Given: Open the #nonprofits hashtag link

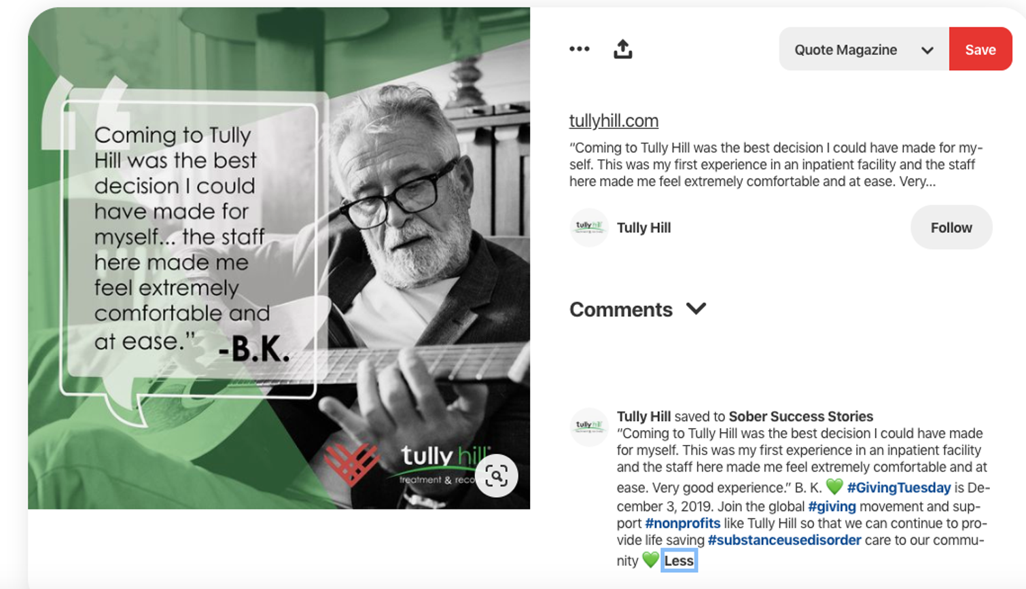Looking at the screenshot, I should (x=682, y=524).
